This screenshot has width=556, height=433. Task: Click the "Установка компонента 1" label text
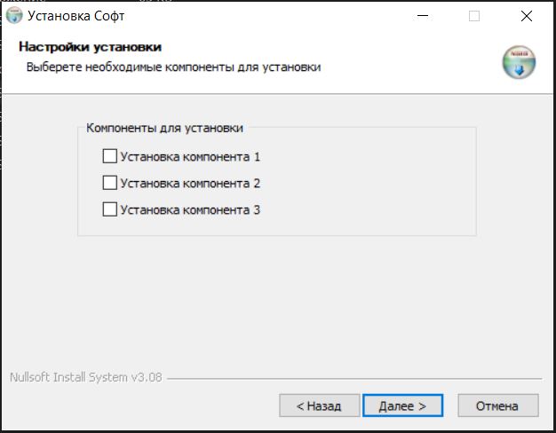click(190, 157)
